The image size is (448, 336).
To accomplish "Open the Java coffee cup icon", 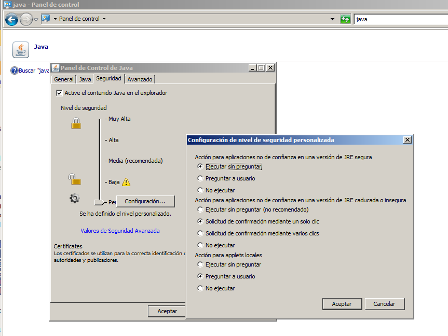I will point(21,50).
